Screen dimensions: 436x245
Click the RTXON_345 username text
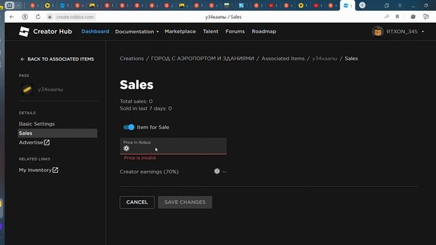tap(402, 32)
